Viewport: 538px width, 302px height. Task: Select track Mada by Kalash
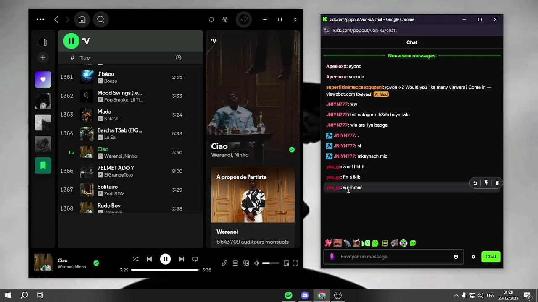click(x=130, y=115)
